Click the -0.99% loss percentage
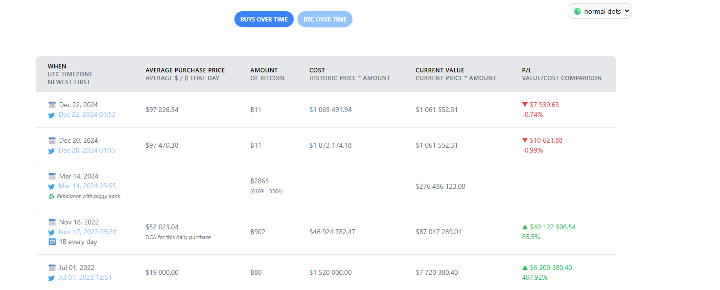720x290 pixels. pos(532,150)
